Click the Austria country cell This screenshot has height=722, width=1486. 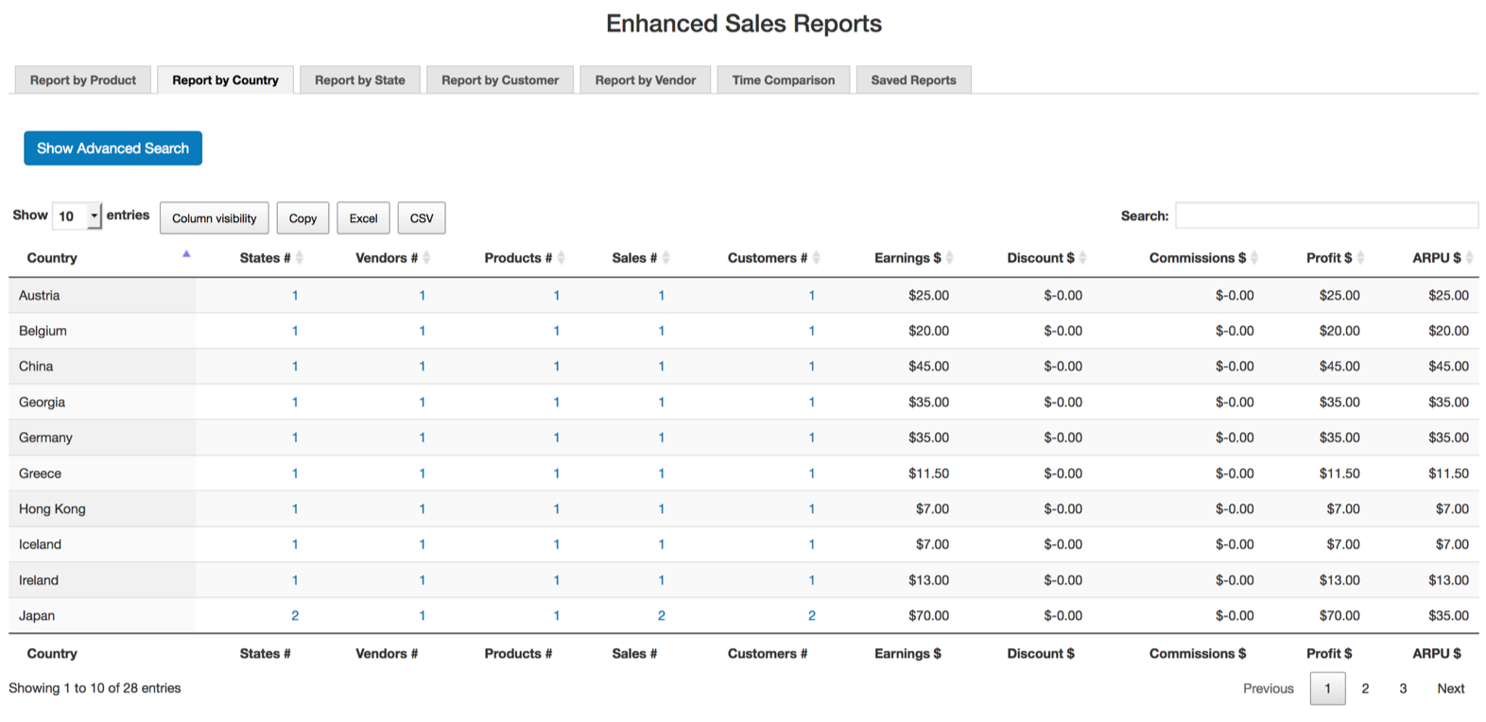pyautogui.click(x=102, y=296)
